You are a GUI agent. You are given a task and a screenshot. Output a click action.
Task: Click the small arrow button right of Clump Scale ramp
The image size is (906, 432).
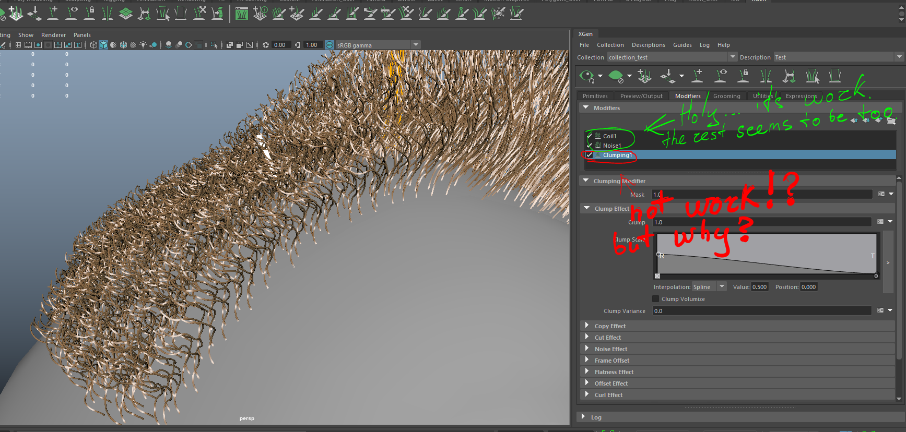pyautogui.click(x=888, y=262)
